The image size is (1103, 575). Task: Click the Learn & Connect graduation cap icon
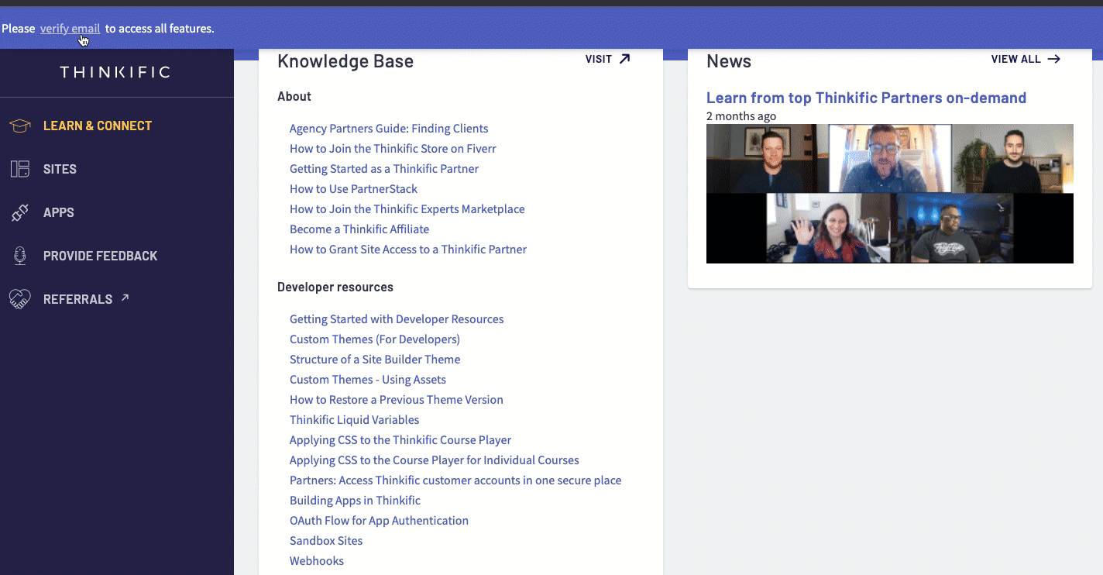coord(20,126)
